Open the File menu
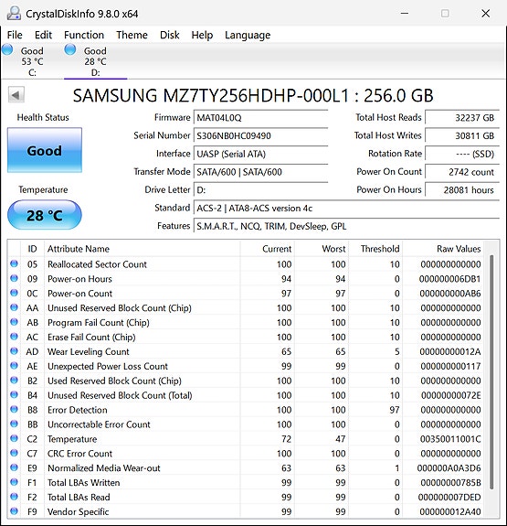Screen dimensions: 507x526 [x=15, y=35]
